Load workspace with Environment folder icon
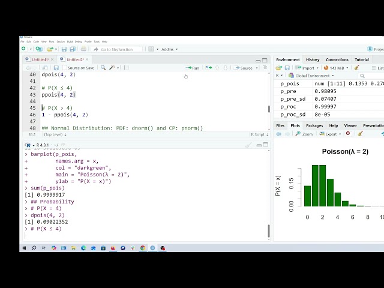This screenshot has width=384, height=288. click(x=278, y=68)
